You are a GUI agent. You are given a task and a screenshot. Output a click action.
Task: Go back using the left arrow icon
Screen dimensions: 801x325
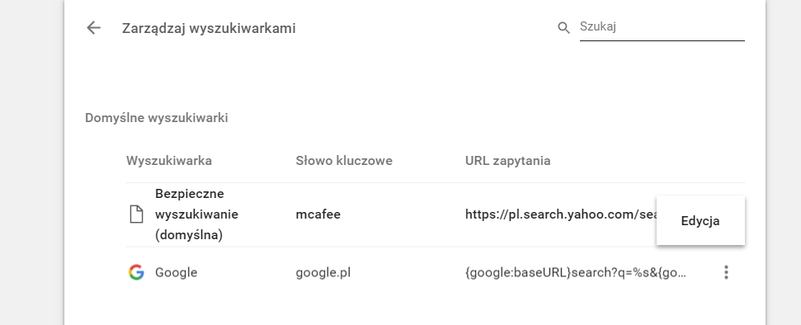[x=93, y=27]
